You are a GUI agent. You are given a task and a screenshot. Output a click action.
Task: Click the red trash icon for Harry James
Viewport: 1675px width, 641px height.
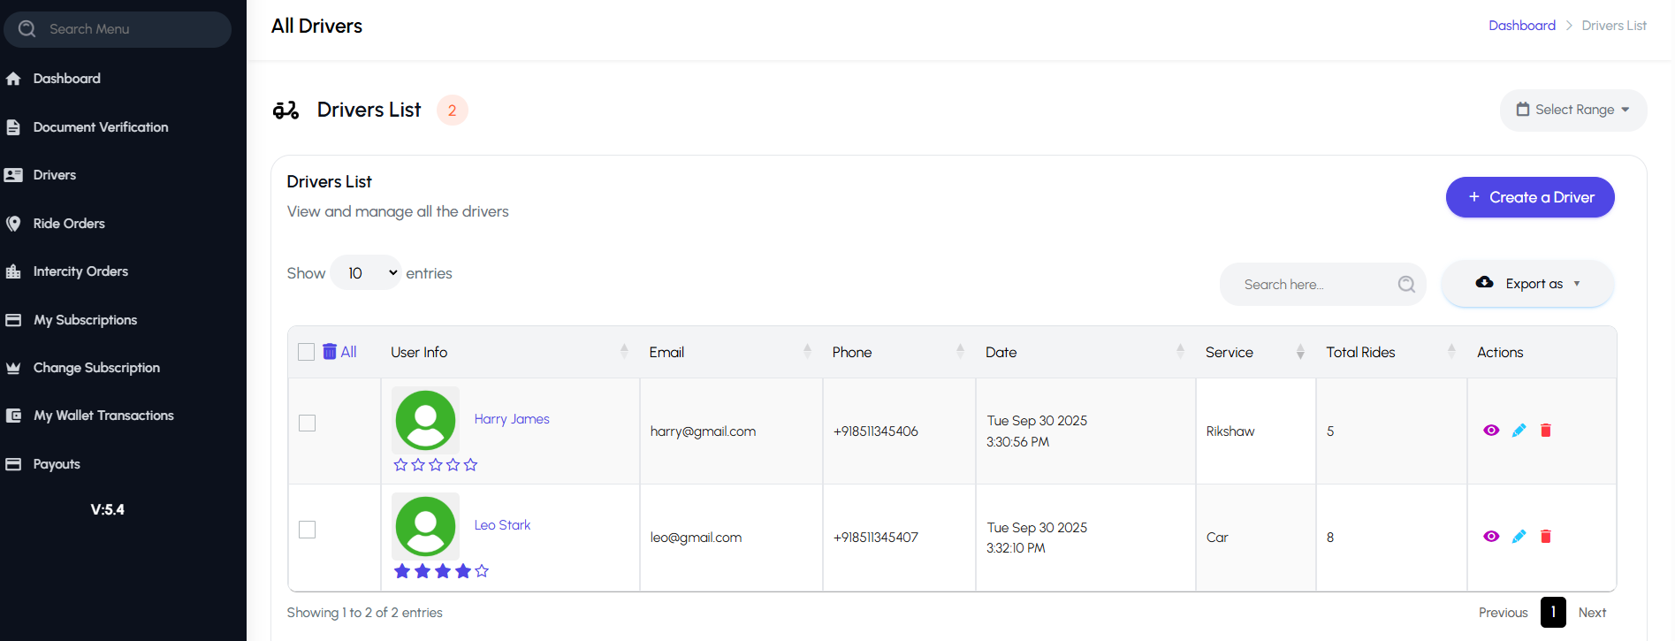(1546, 431)
